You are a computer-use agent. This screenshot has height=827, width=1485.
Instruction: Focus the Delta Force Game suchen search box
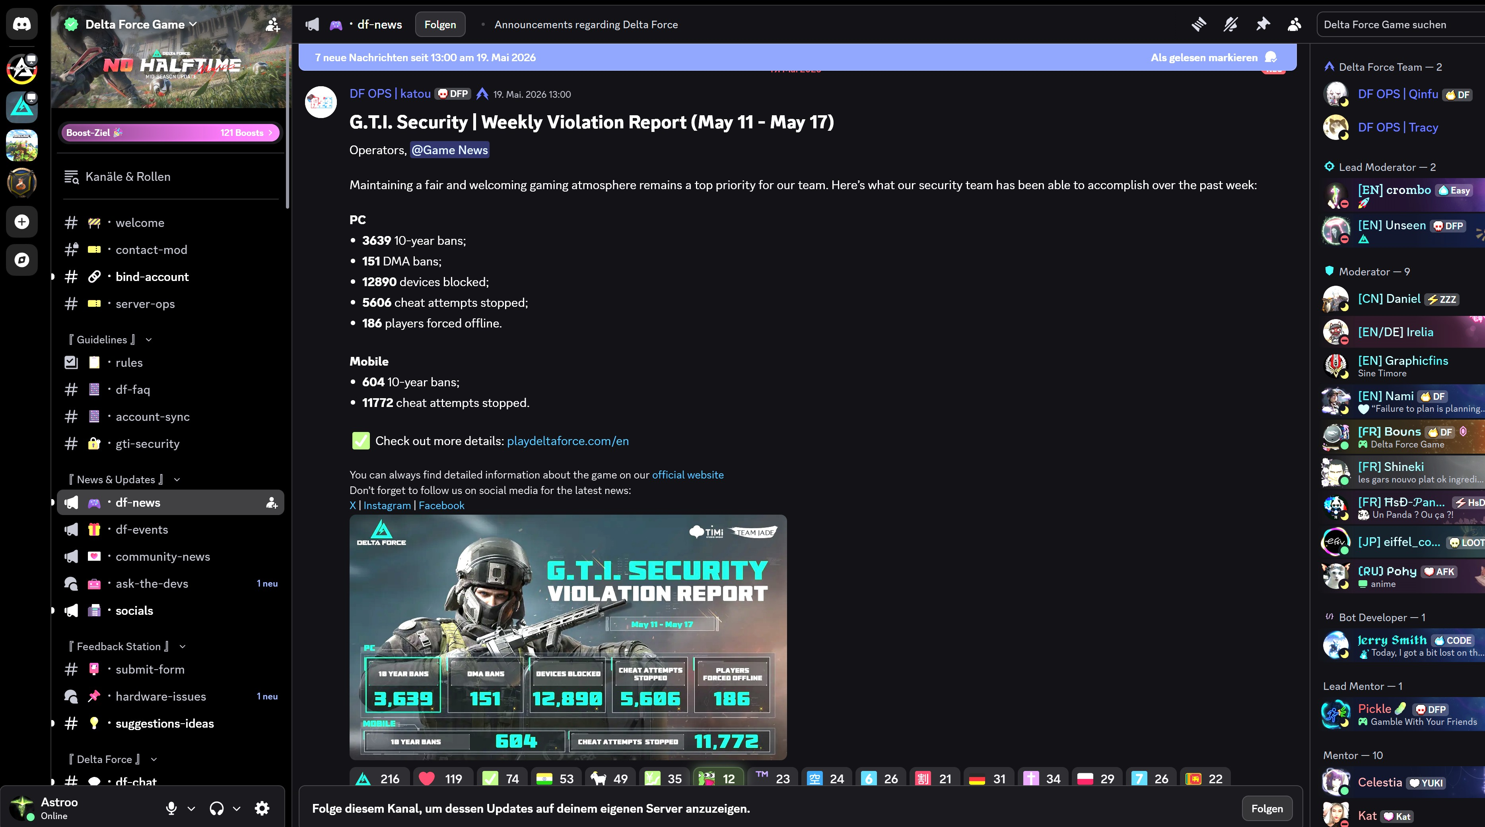[x=1401, y=24]
